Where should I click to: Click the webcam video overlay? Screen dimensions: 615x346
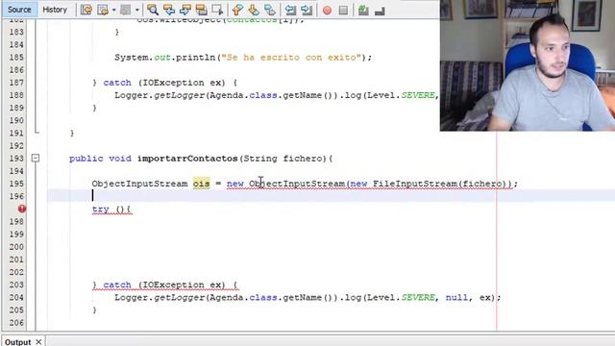[528, 65]
